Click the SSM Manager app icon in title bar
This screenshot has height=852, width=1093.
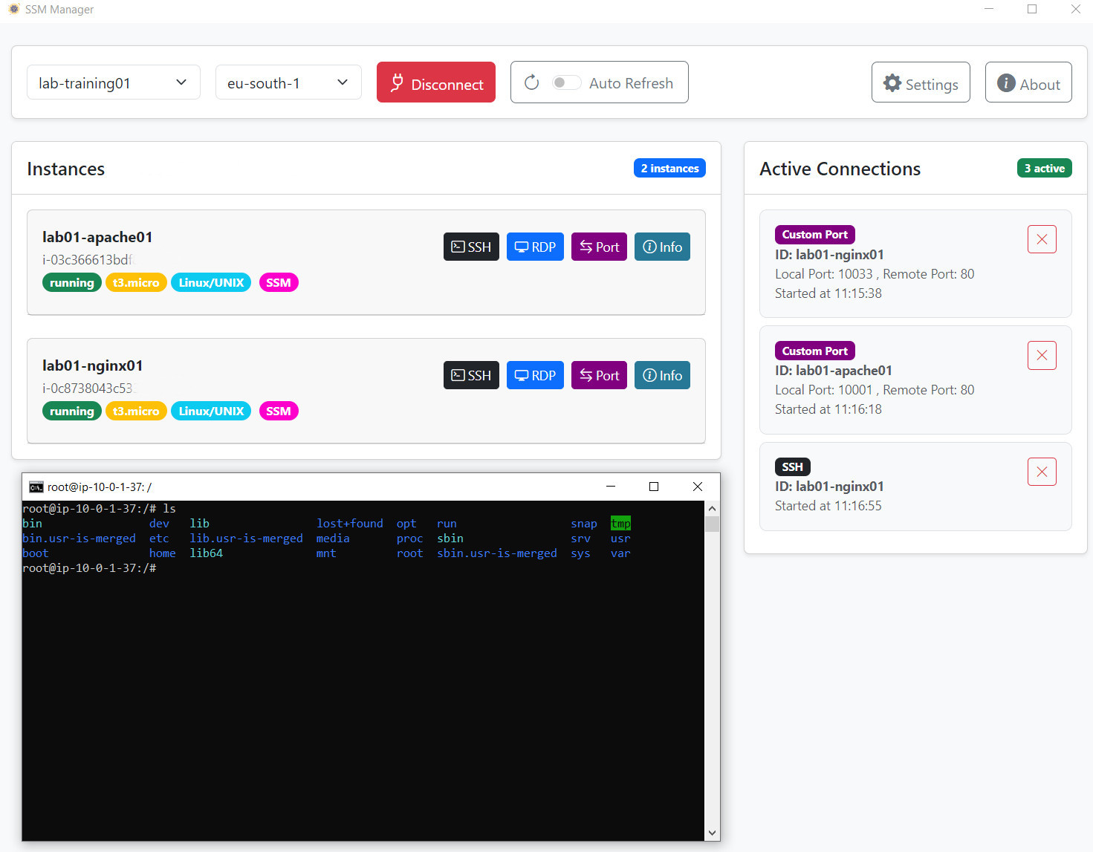click(x=13, y=10)
